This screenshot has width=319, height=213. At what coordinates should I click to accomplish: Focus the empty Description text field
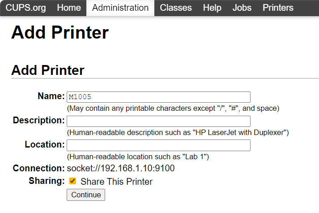(158, 121)
